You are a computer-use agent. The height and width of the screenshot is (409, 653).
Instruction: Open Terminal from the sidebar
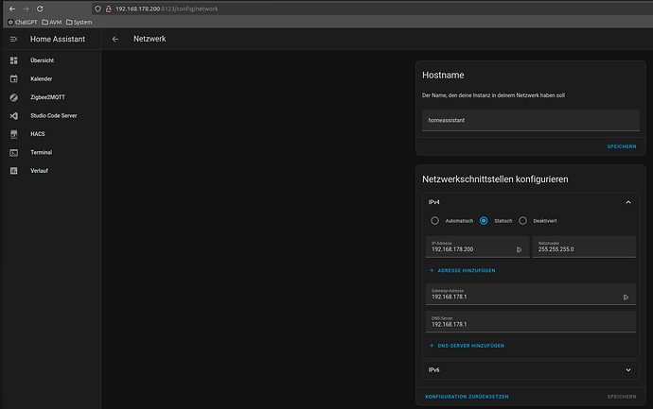[42, 152]
